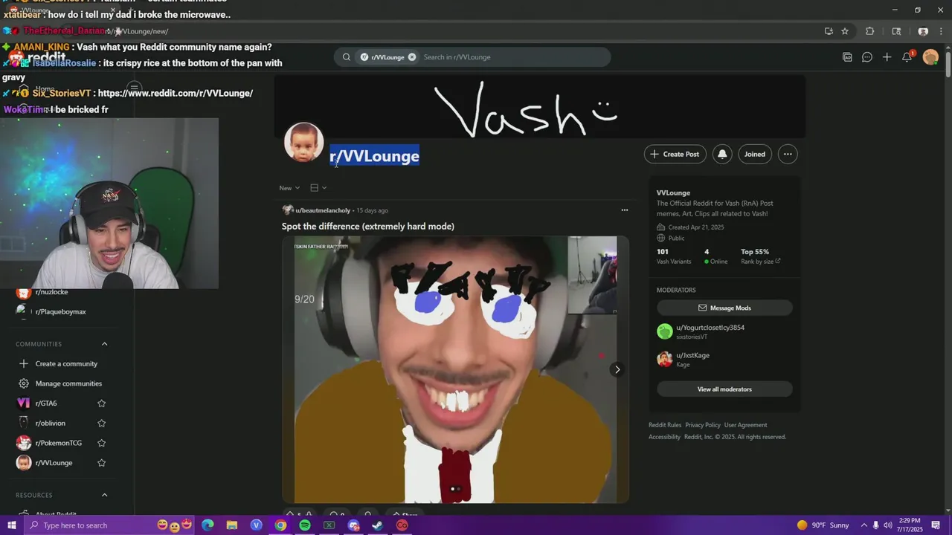Open Reddit notifications bell with badge
The height and width of the screenshot is (535, 952).
point(907,57)
